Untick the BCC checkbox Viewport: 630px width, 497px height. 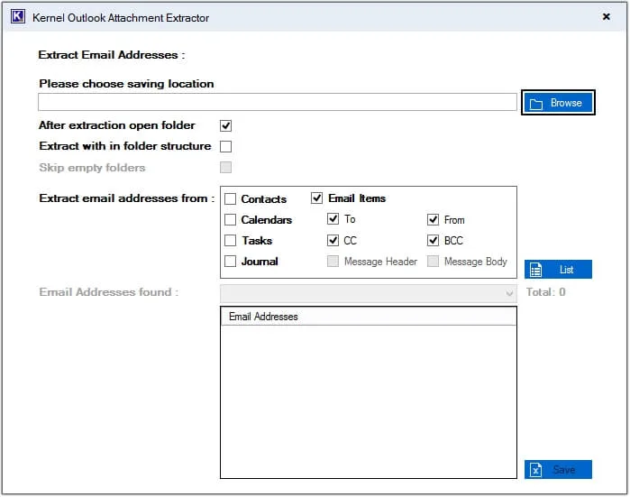click(x=434, y=241)
